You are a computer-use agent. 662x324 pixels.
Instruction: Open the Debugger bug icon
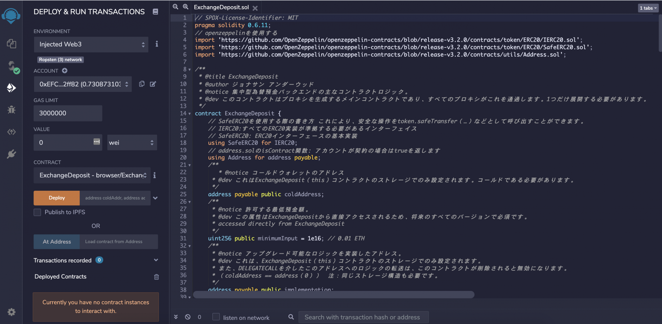pos(11,110)
